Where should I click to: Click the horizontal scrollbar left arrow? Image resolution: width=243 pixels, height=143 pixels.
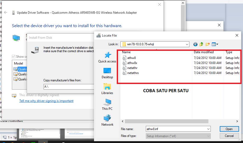[x=123, y=121]
